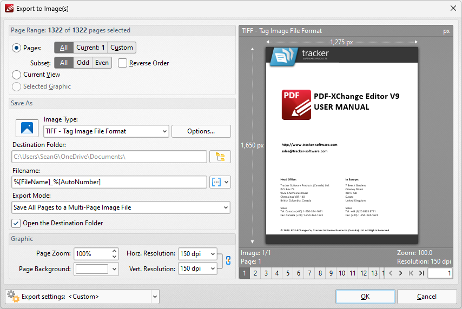Screen dimensions: 462x309
Task: Select the Pages radio button
Action: coord(16,48)
